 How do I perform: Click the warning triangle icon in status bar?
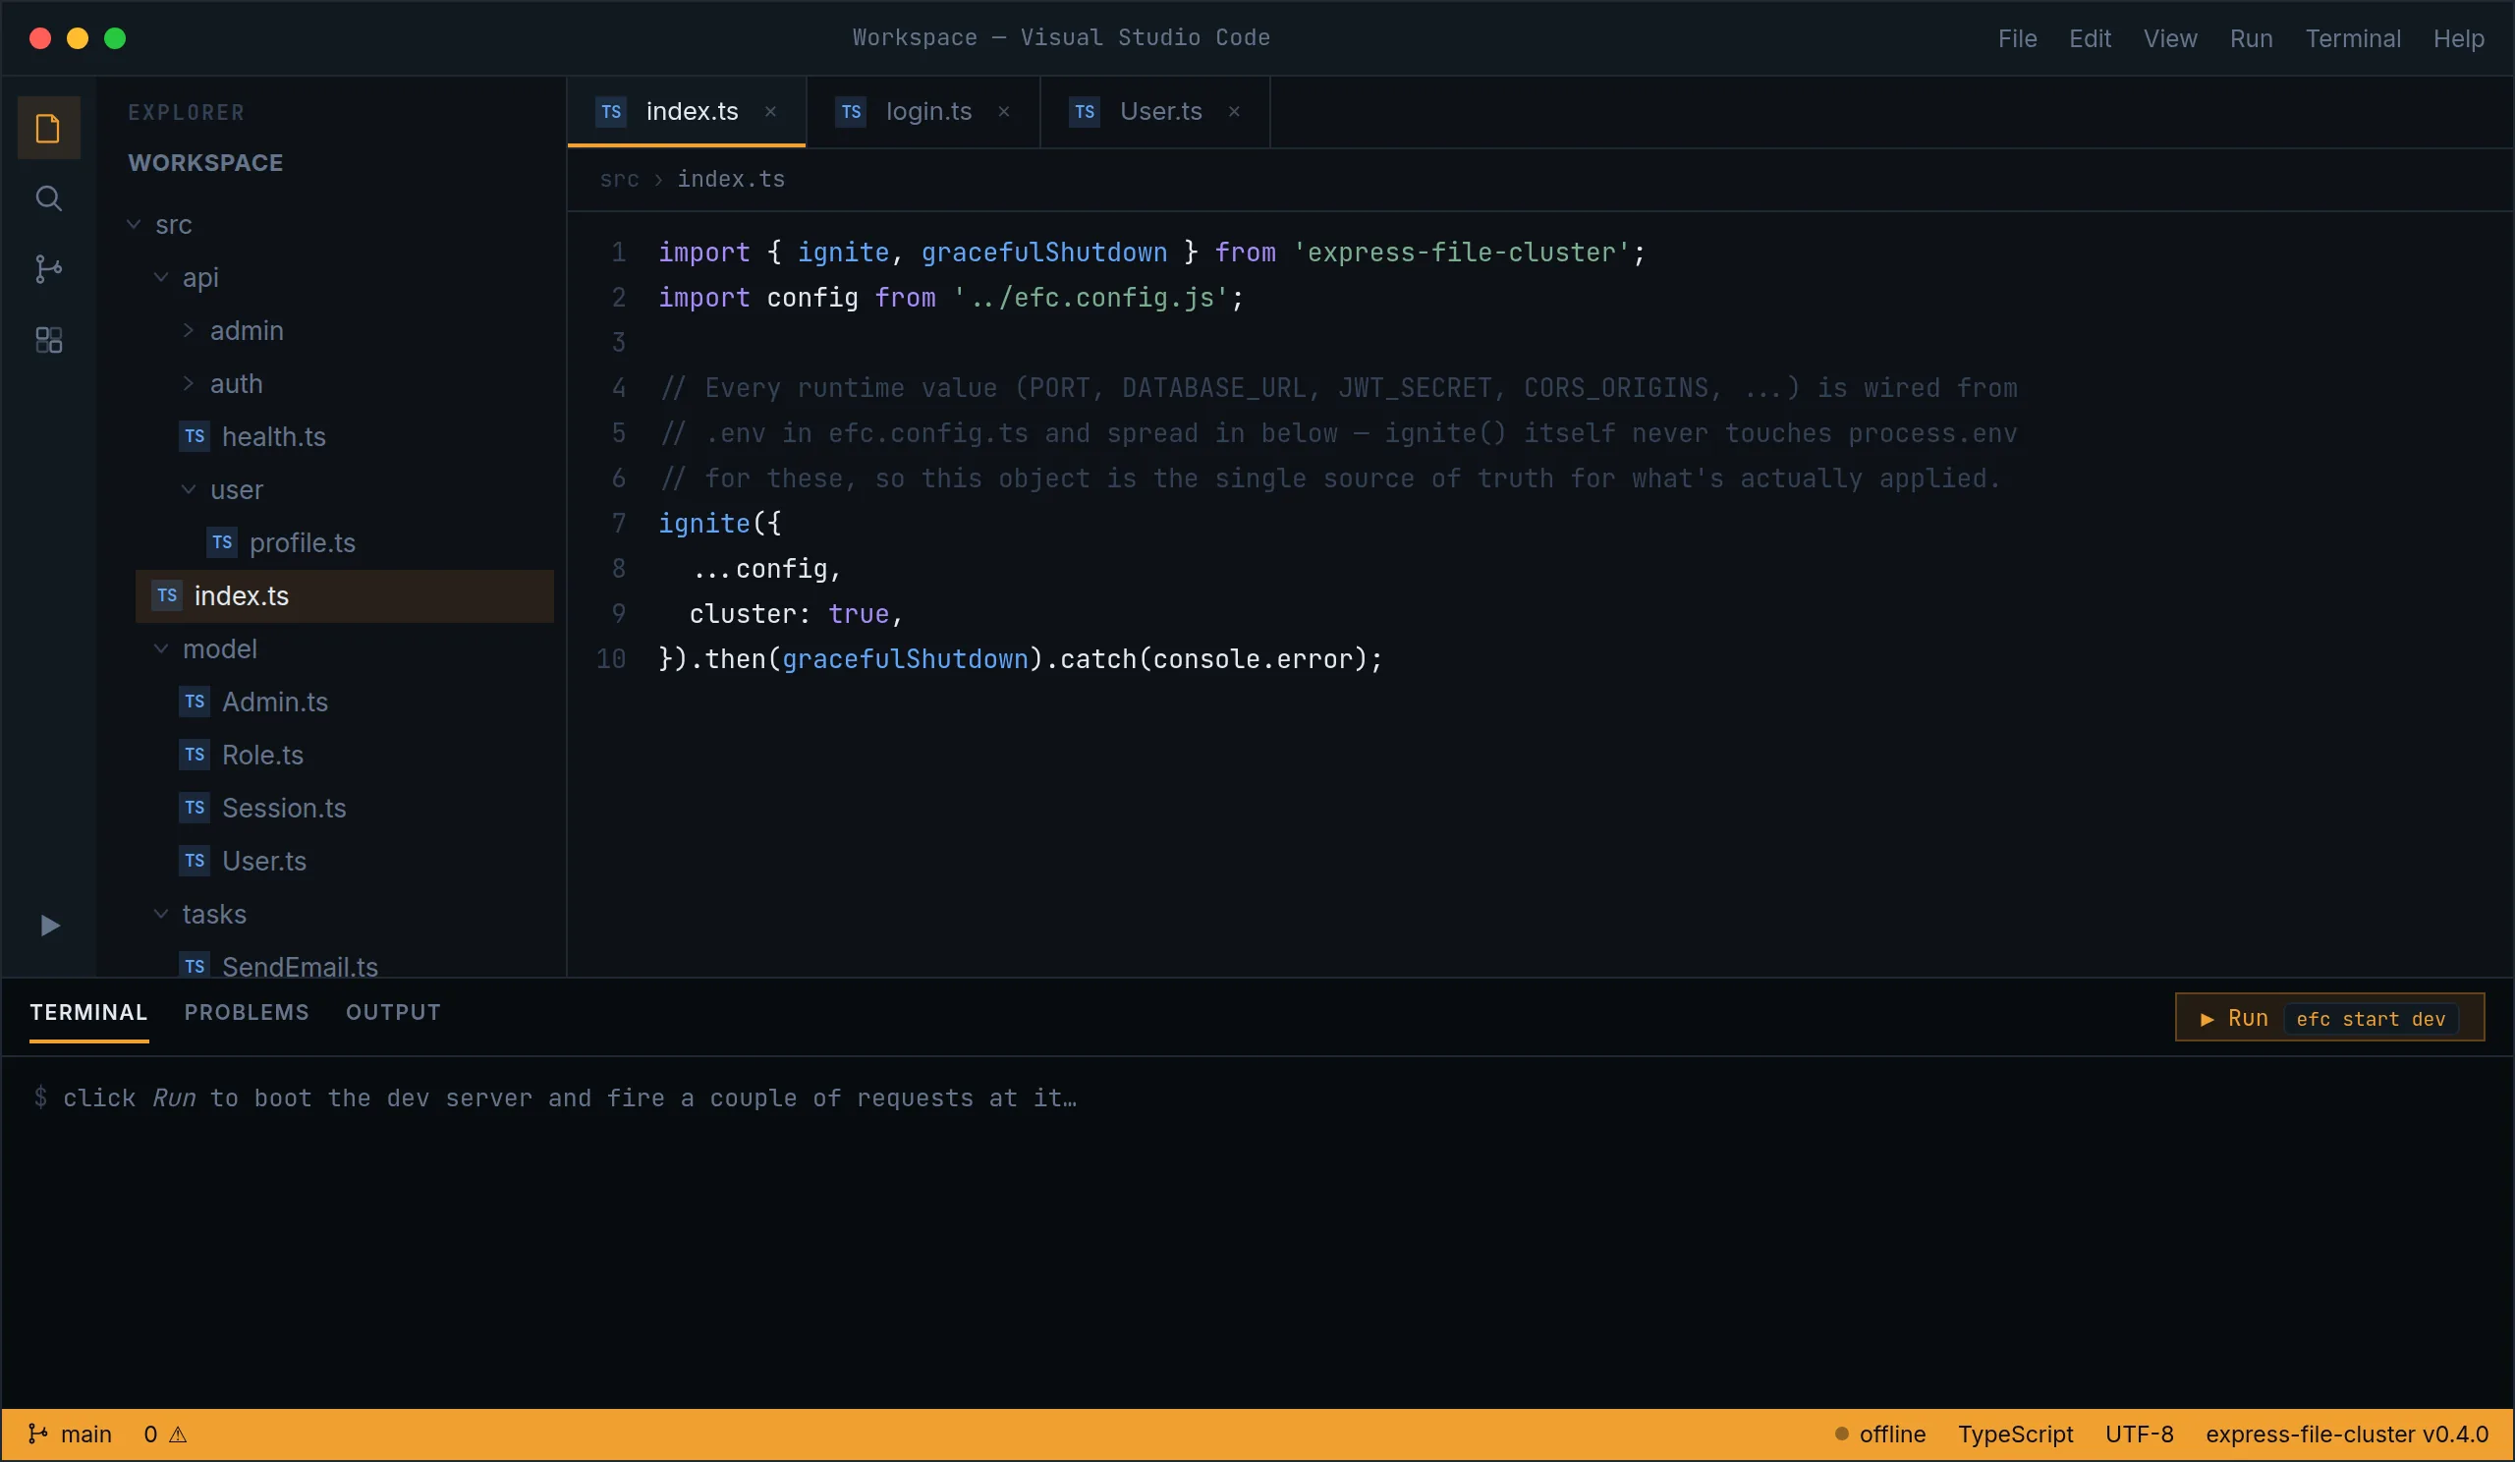coord(178,1435)
